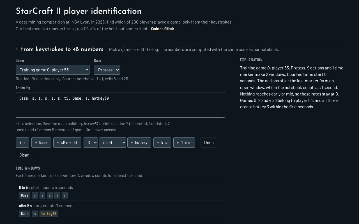This screenshot has width=359, height=224.
Task: Click the Base chip in the after 5 s window
Action: tap(25, 214)
